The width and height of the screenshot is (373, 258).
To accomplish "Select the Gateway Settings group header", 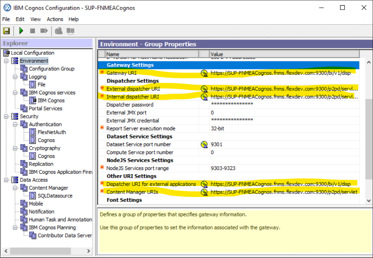I will click(229, 65).
